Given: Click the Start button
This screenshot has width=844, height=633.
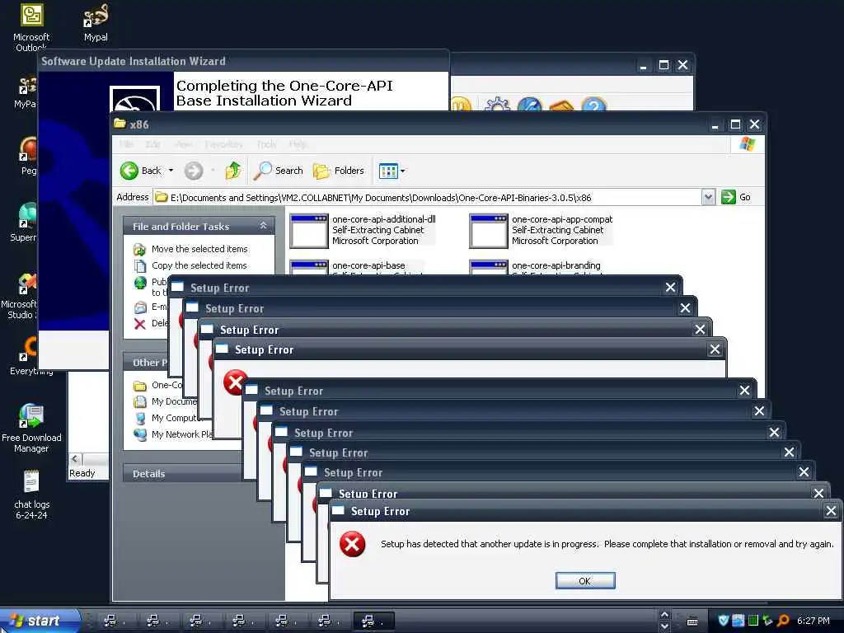Looking at the screenshot, I should click(x=40, y=621).
